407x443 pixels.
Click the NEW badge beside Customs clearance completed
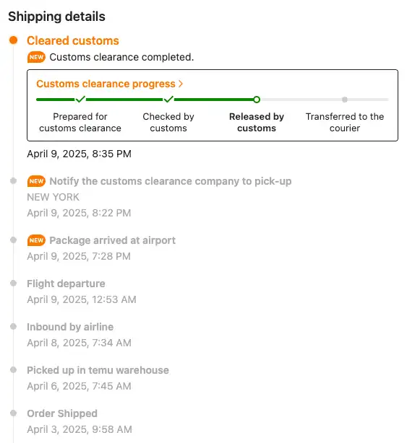click(x=36, y=57)
